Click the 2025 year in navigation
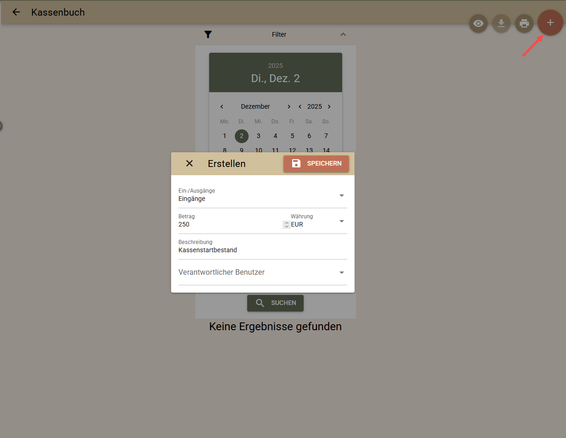566x438 pixels. pyautogui.click(x=315, y=106)
